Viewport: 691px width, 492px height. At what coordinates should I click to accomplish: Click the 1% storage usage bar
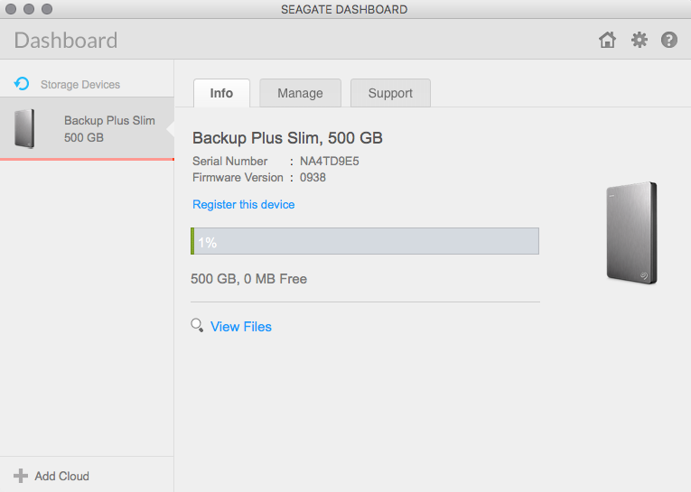coord(365,241)
